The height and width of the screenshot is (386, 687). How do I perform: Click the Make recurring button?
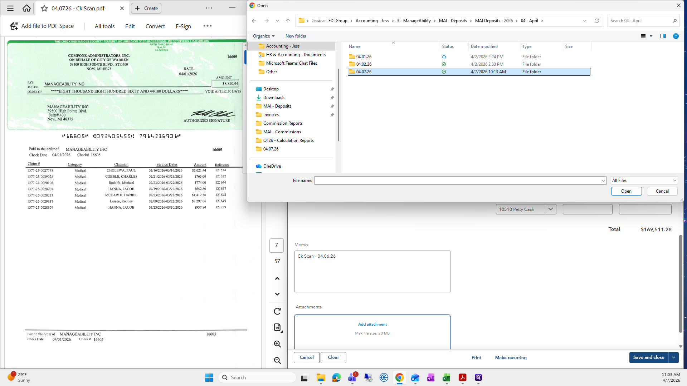[511, 357]
